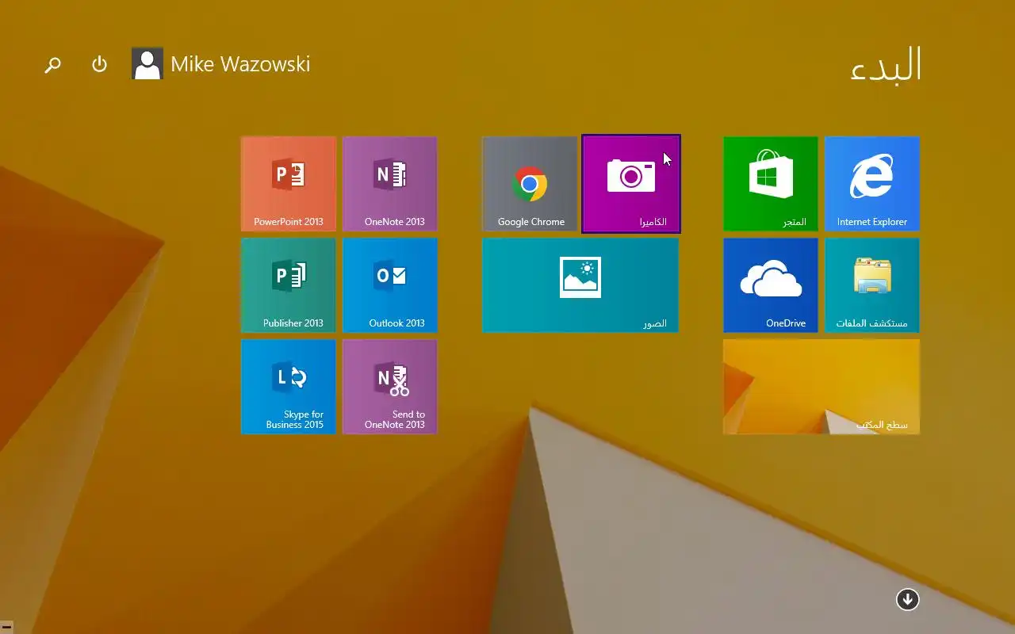Open the Photos (الصور) wide tile
The height and width of the screenshot is (634, 1015).
pos(580,285)
